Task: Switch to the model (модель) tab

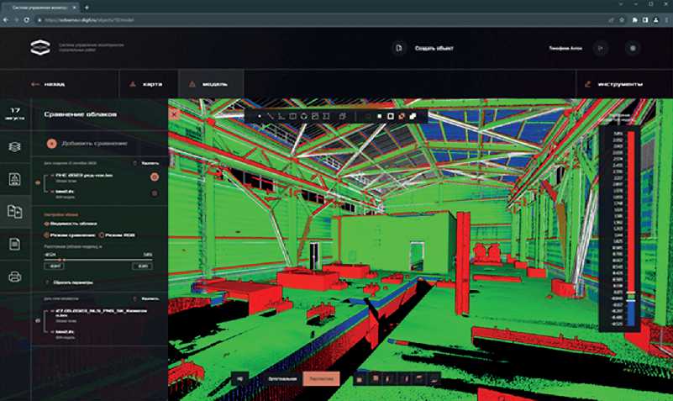Action: point(211,84)
